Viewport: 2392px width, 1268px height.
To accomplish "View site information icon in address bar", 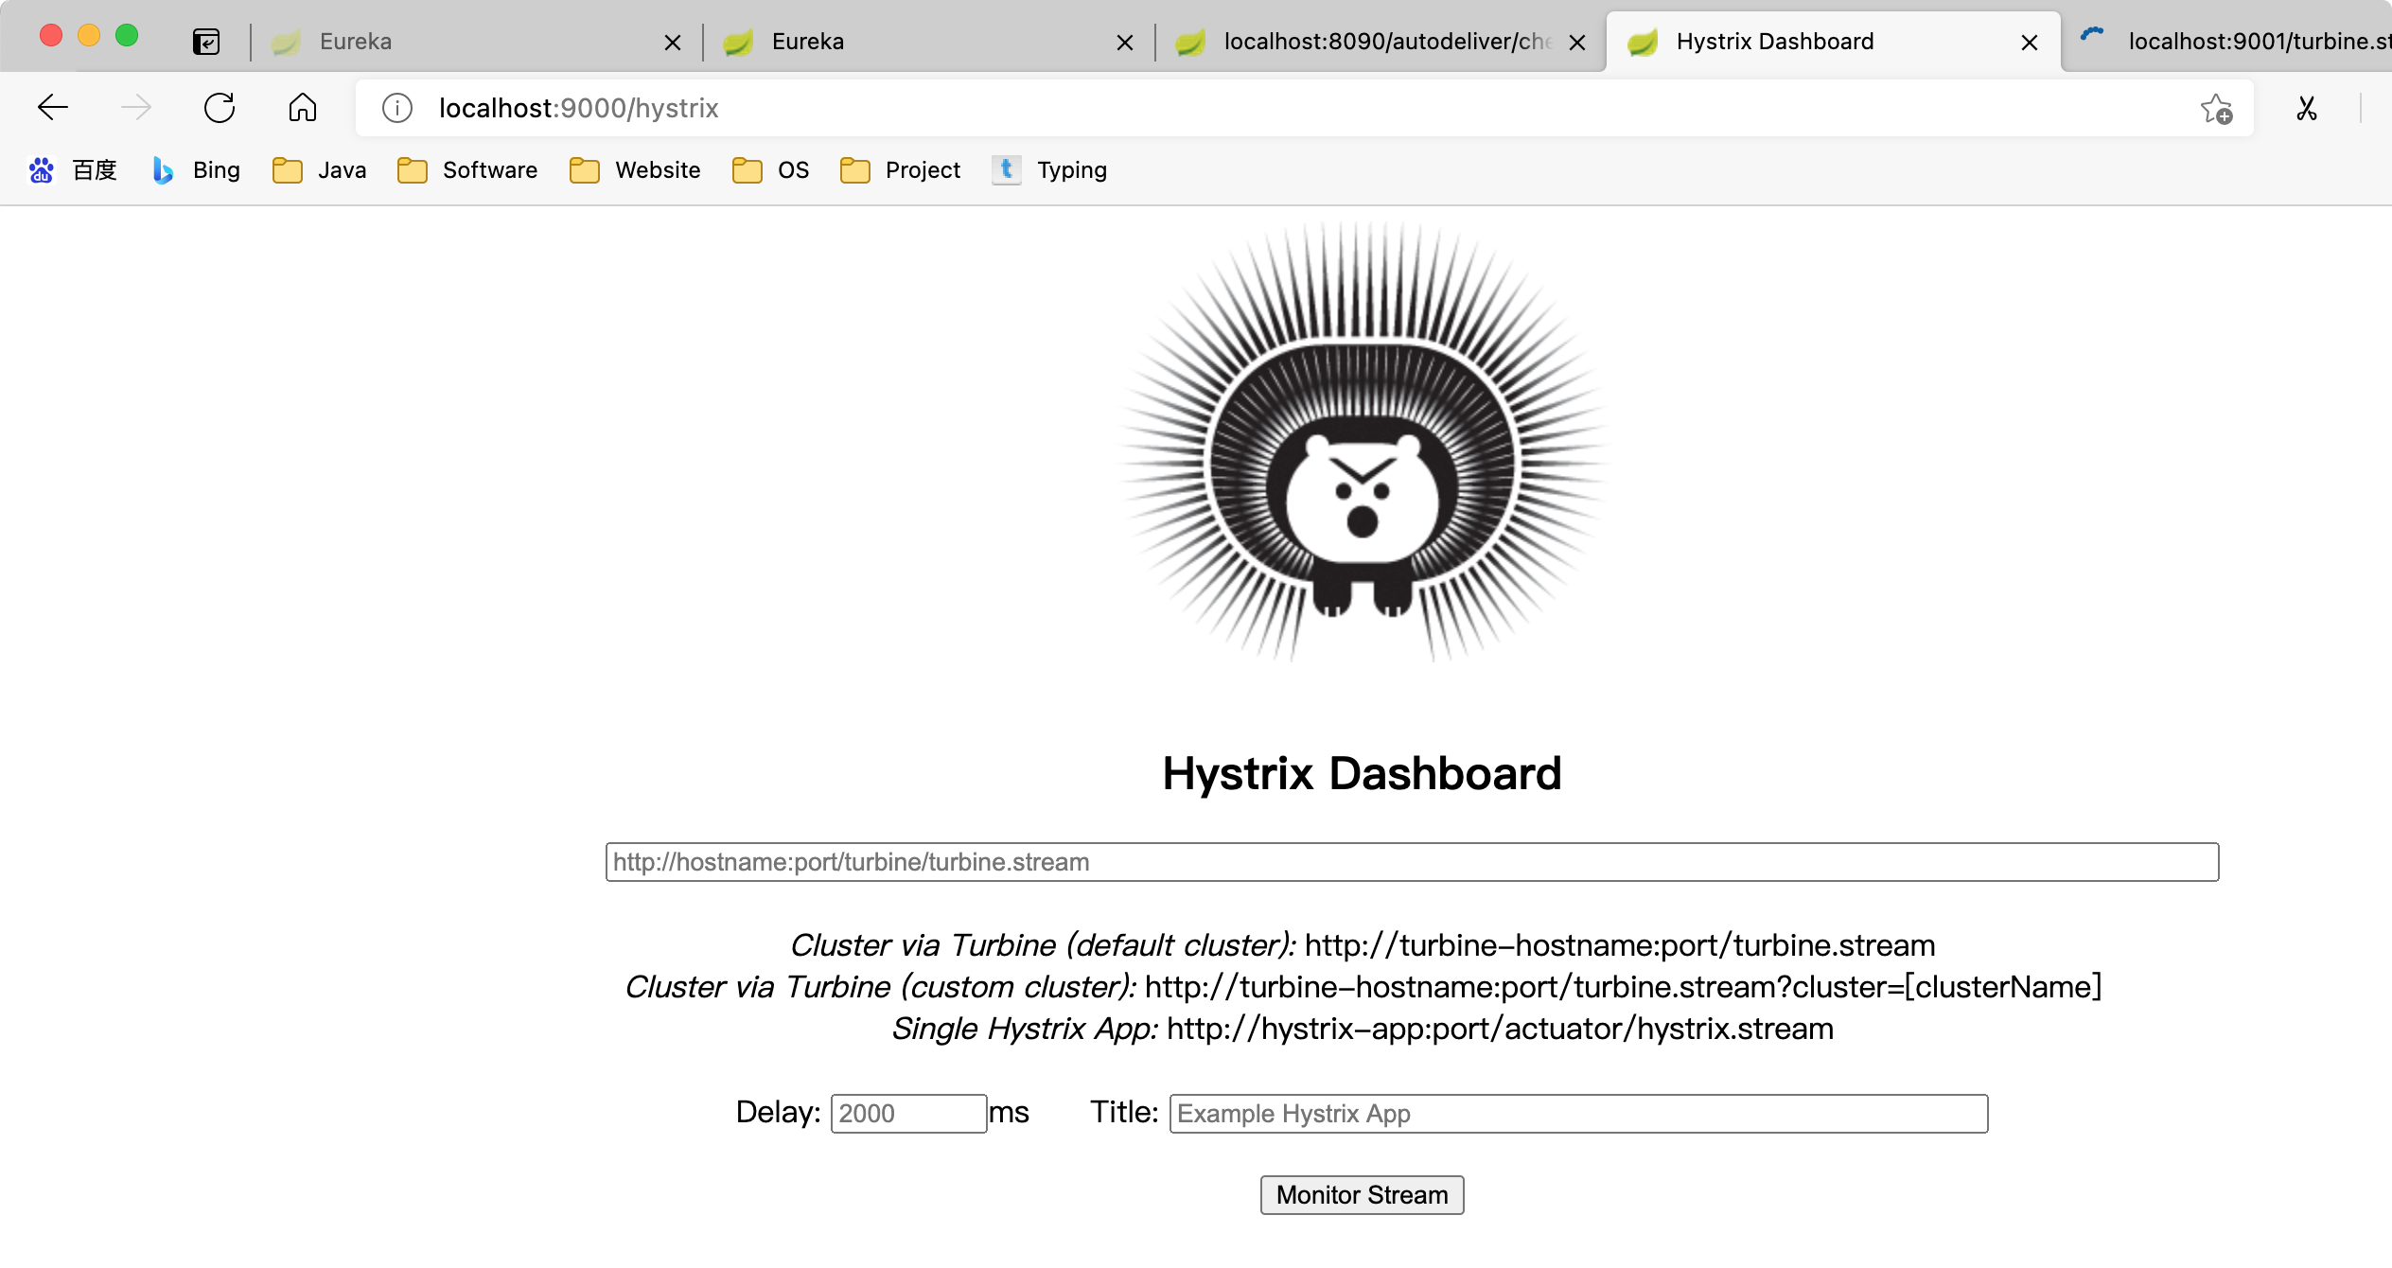I will (397, 108).
